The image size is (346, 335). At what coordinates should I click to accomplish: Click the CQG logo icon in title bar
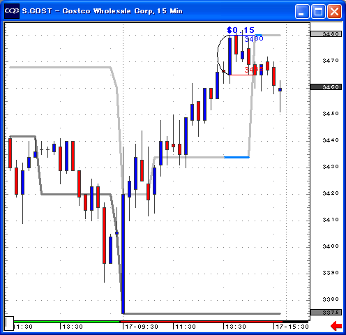coord(12,11)
